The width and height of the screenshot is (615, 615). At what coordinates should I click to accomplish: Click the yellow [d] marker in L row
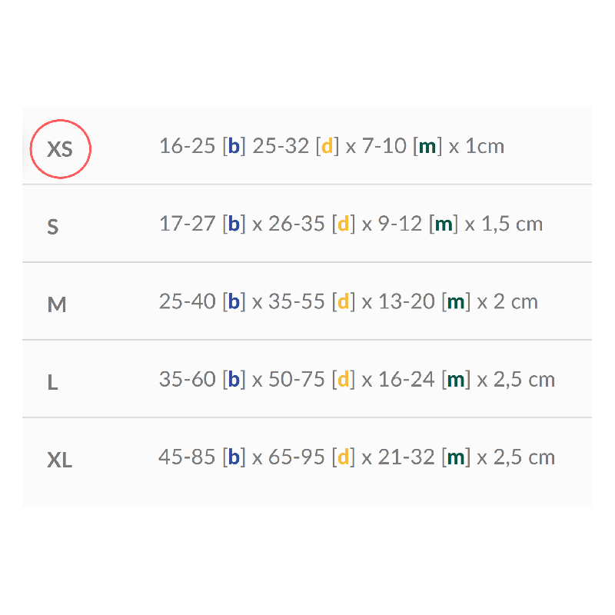pyautogui.click(x=344, y=379)
